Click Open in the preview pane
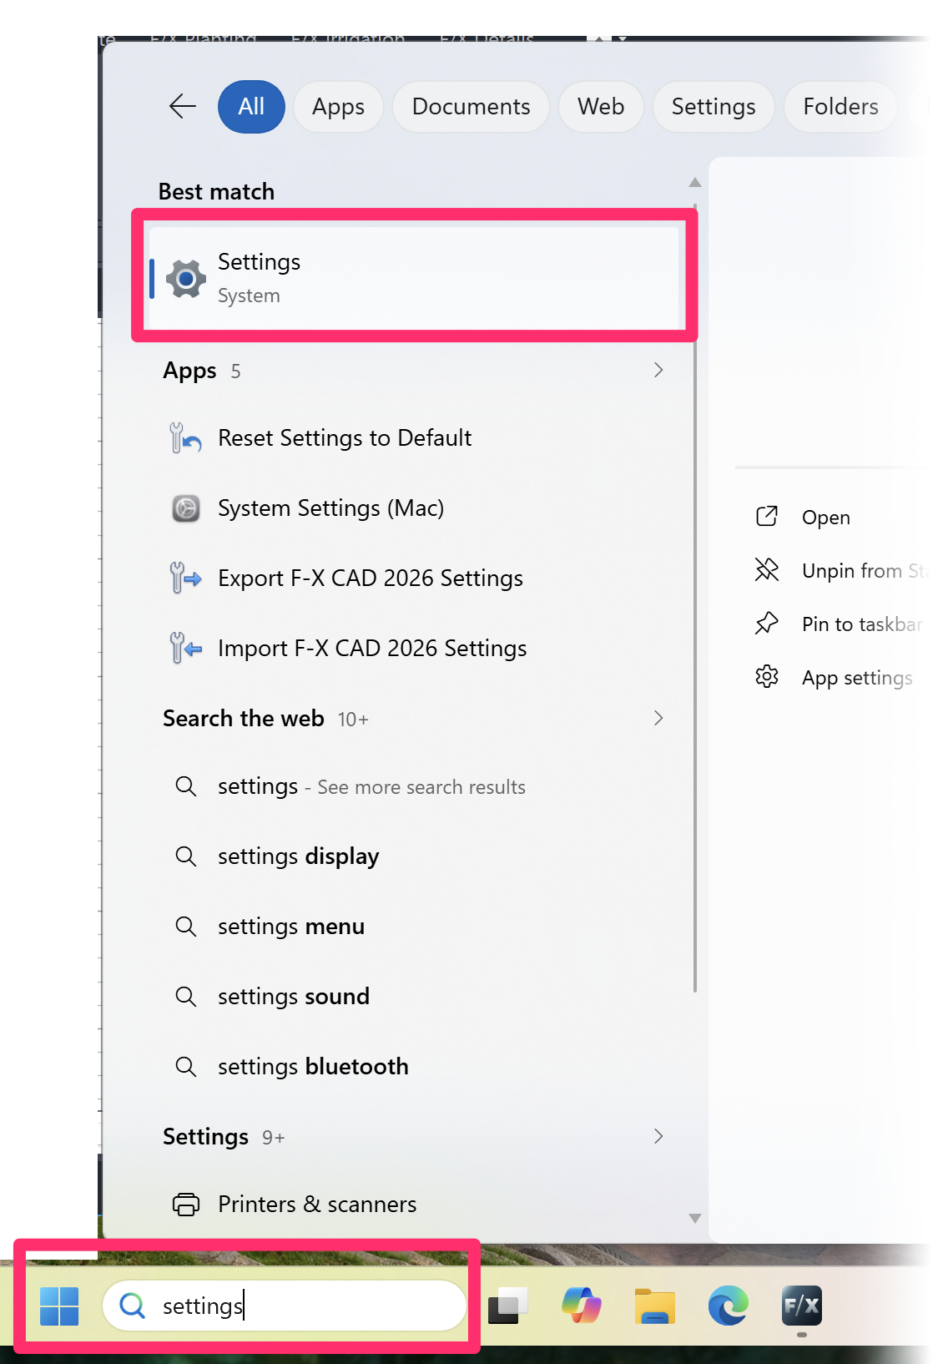 [x=825, y=518]
